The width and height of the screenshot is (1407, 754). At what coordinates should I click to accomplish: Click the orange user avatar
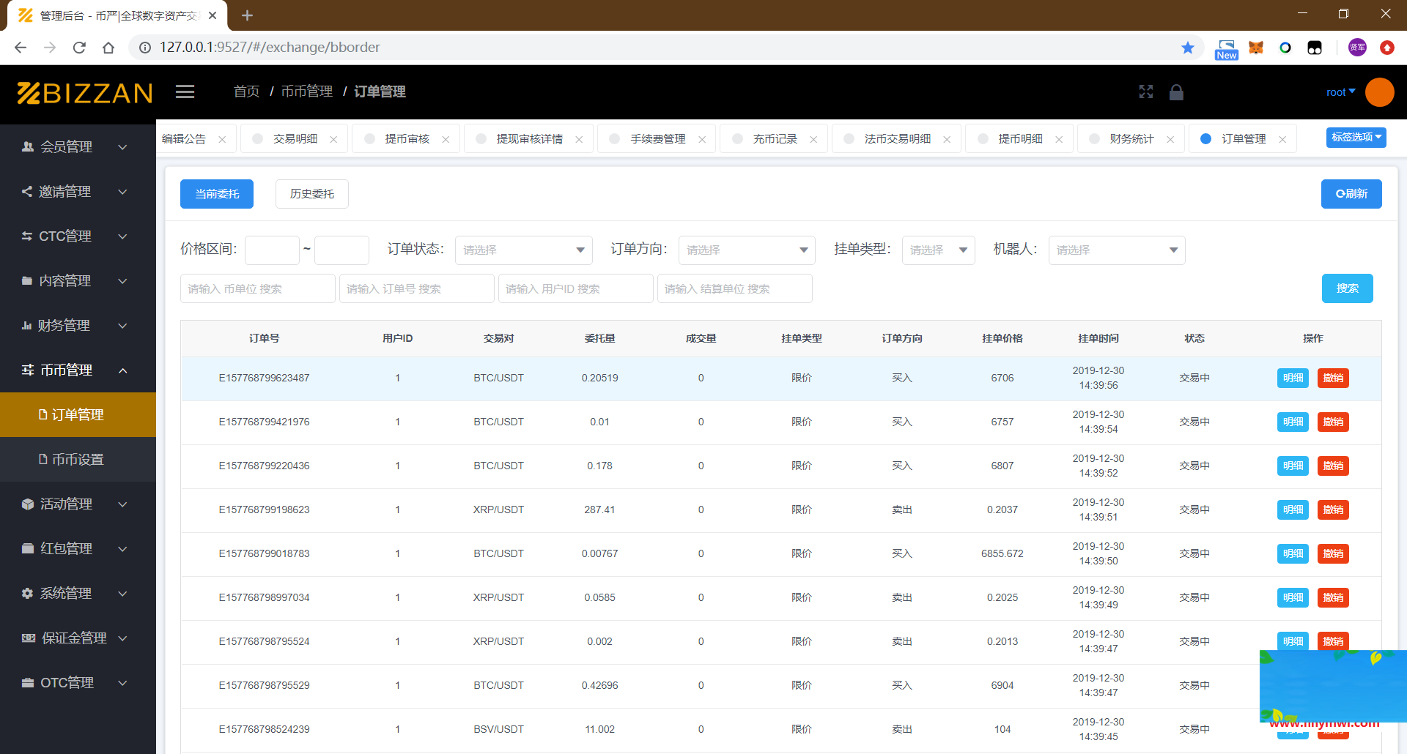point(1379,92)
